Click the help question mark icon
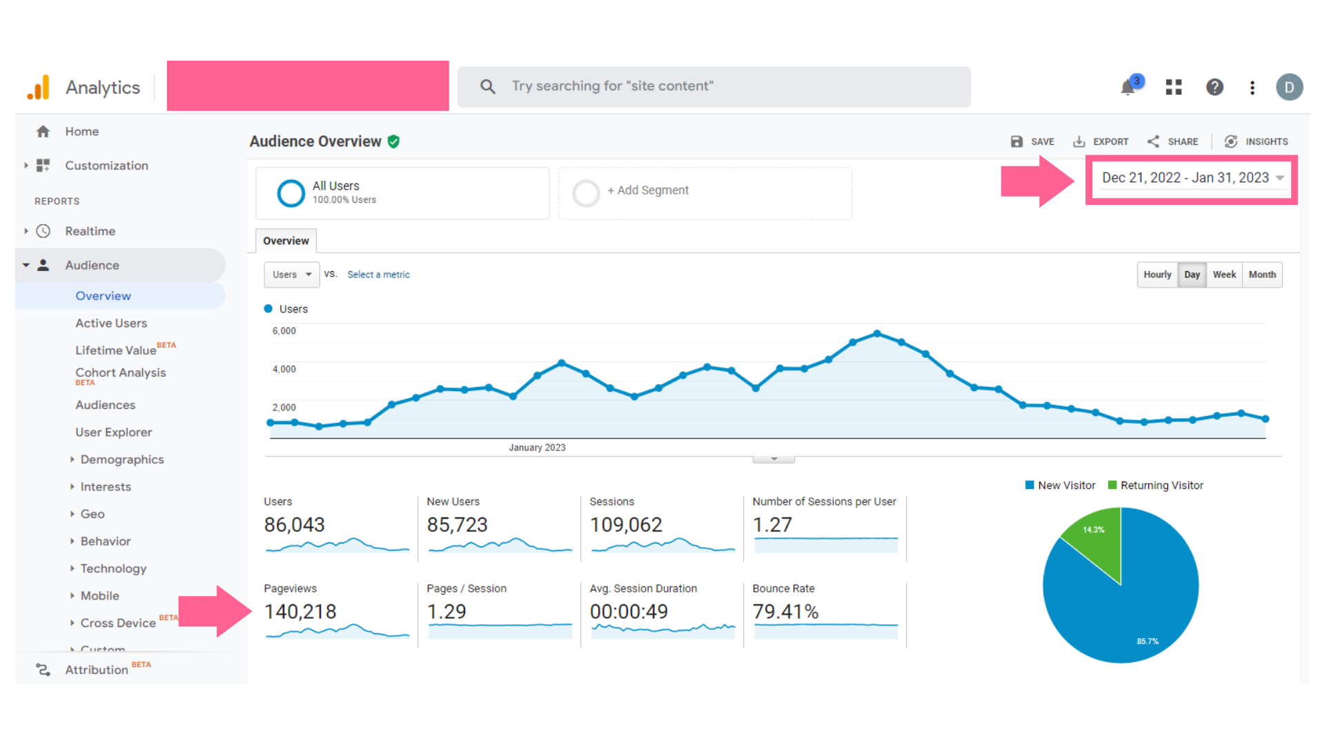This screenshot has height=745, width=1325. pyautogui.click(x=1215, y=88)
